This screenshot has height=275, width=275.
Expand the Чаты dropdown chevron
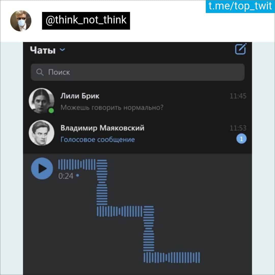tap(62, 50)
